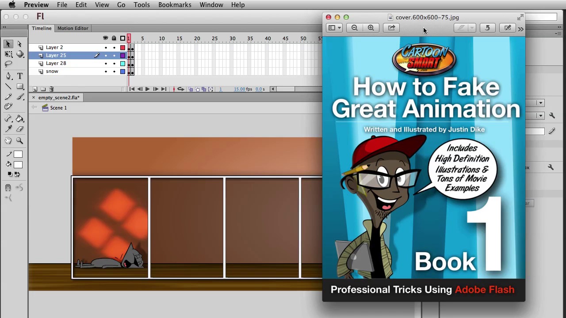This screenshot has width=566, height=318.
Task: Toggle visibility dot for Layer 2
Action: tap(106, 47)
